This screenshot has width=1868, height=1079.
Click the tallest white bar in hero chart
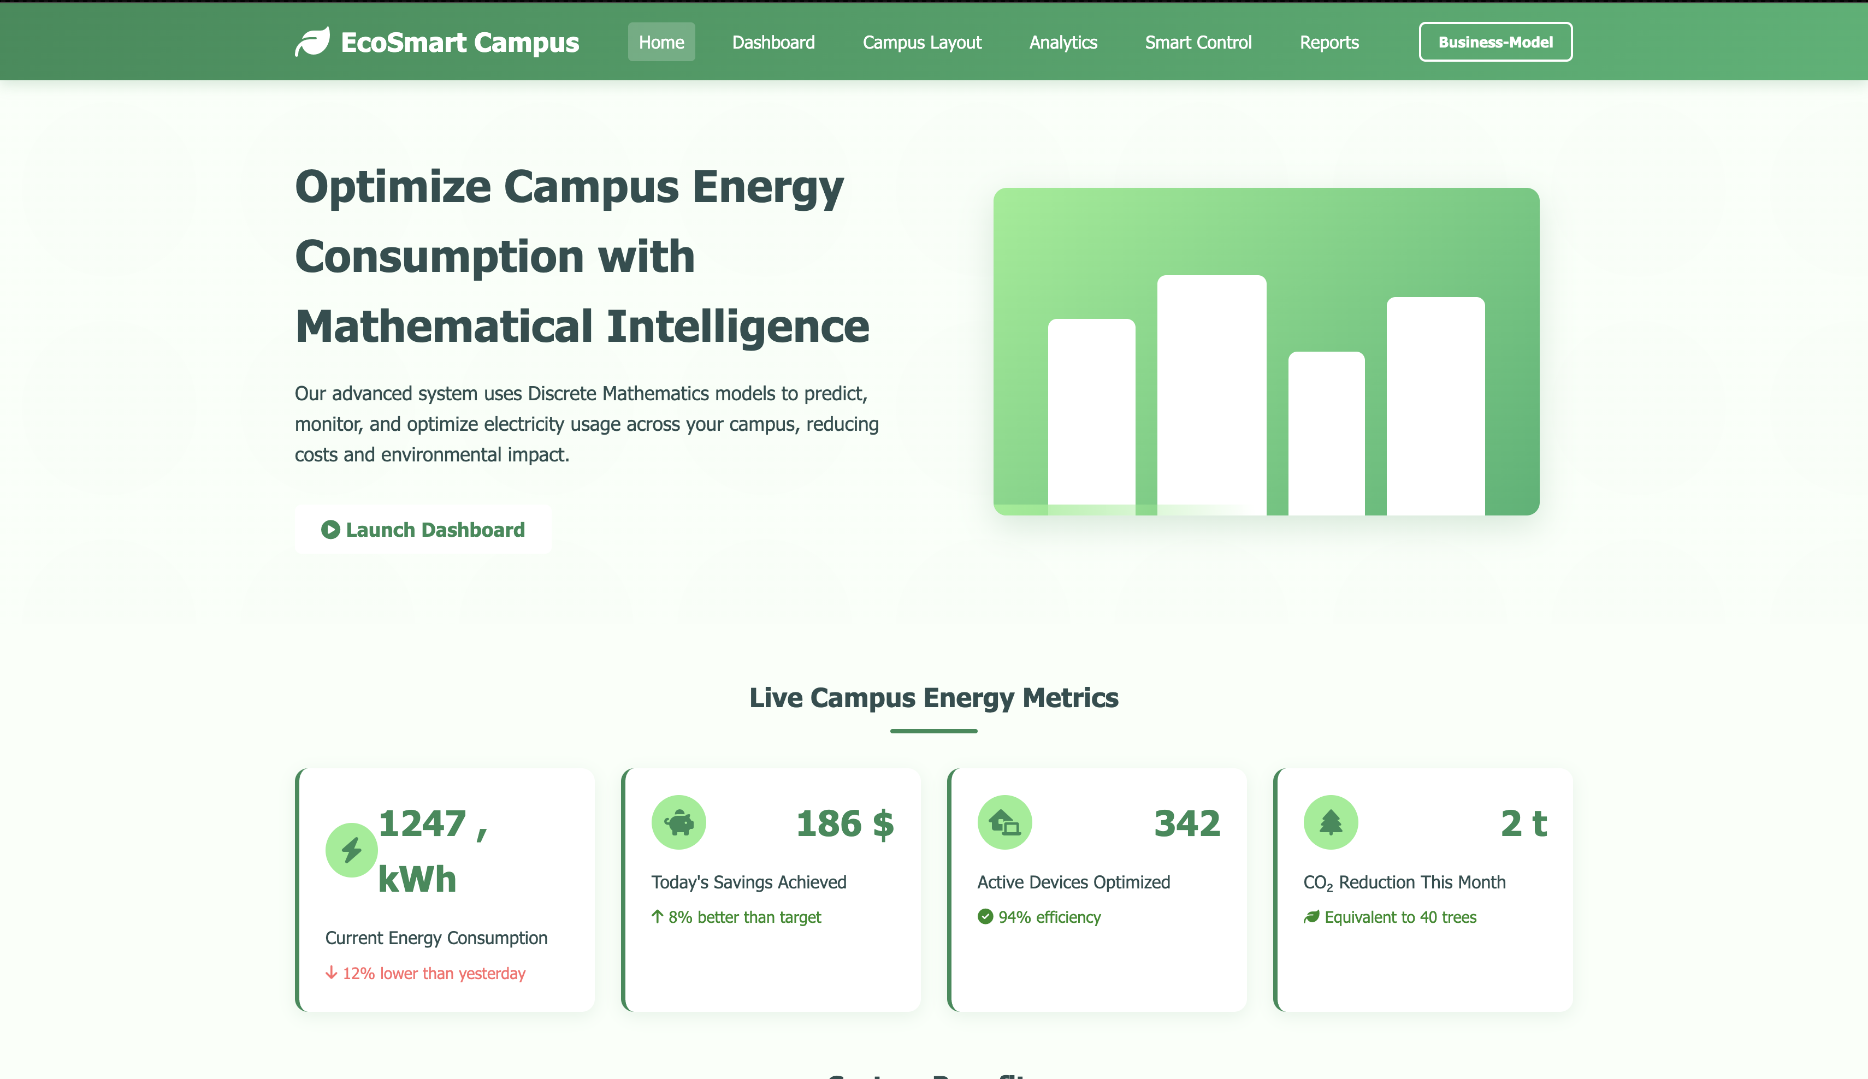coord(1211,394)
